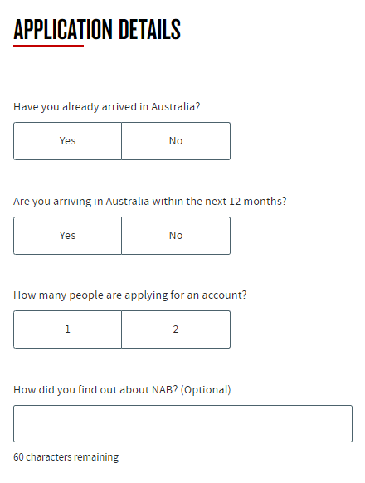Click the red underline below the heading
Screen dimensions: 365x483
pyautogui.click(x=49, y=46)
